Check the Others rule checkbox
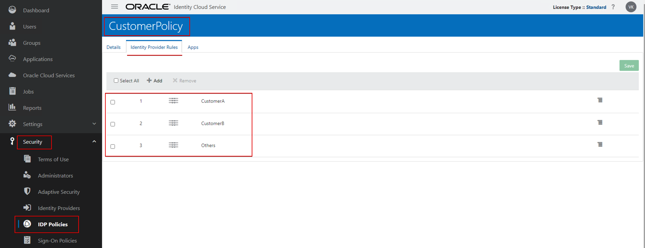This screenshot has width=645, height=248. 113,146
